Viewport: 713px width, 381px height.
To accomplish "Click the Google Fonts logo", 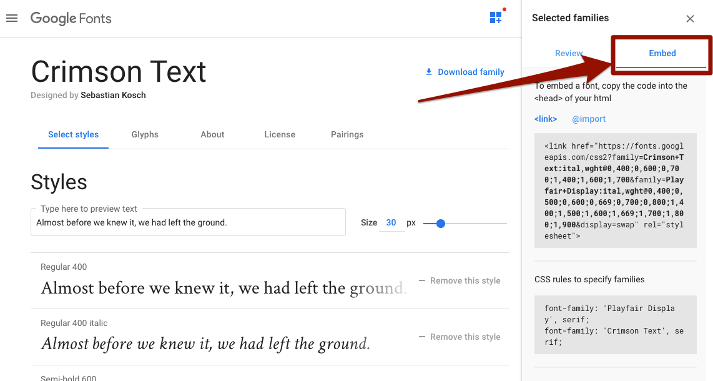I will (71, 18).
